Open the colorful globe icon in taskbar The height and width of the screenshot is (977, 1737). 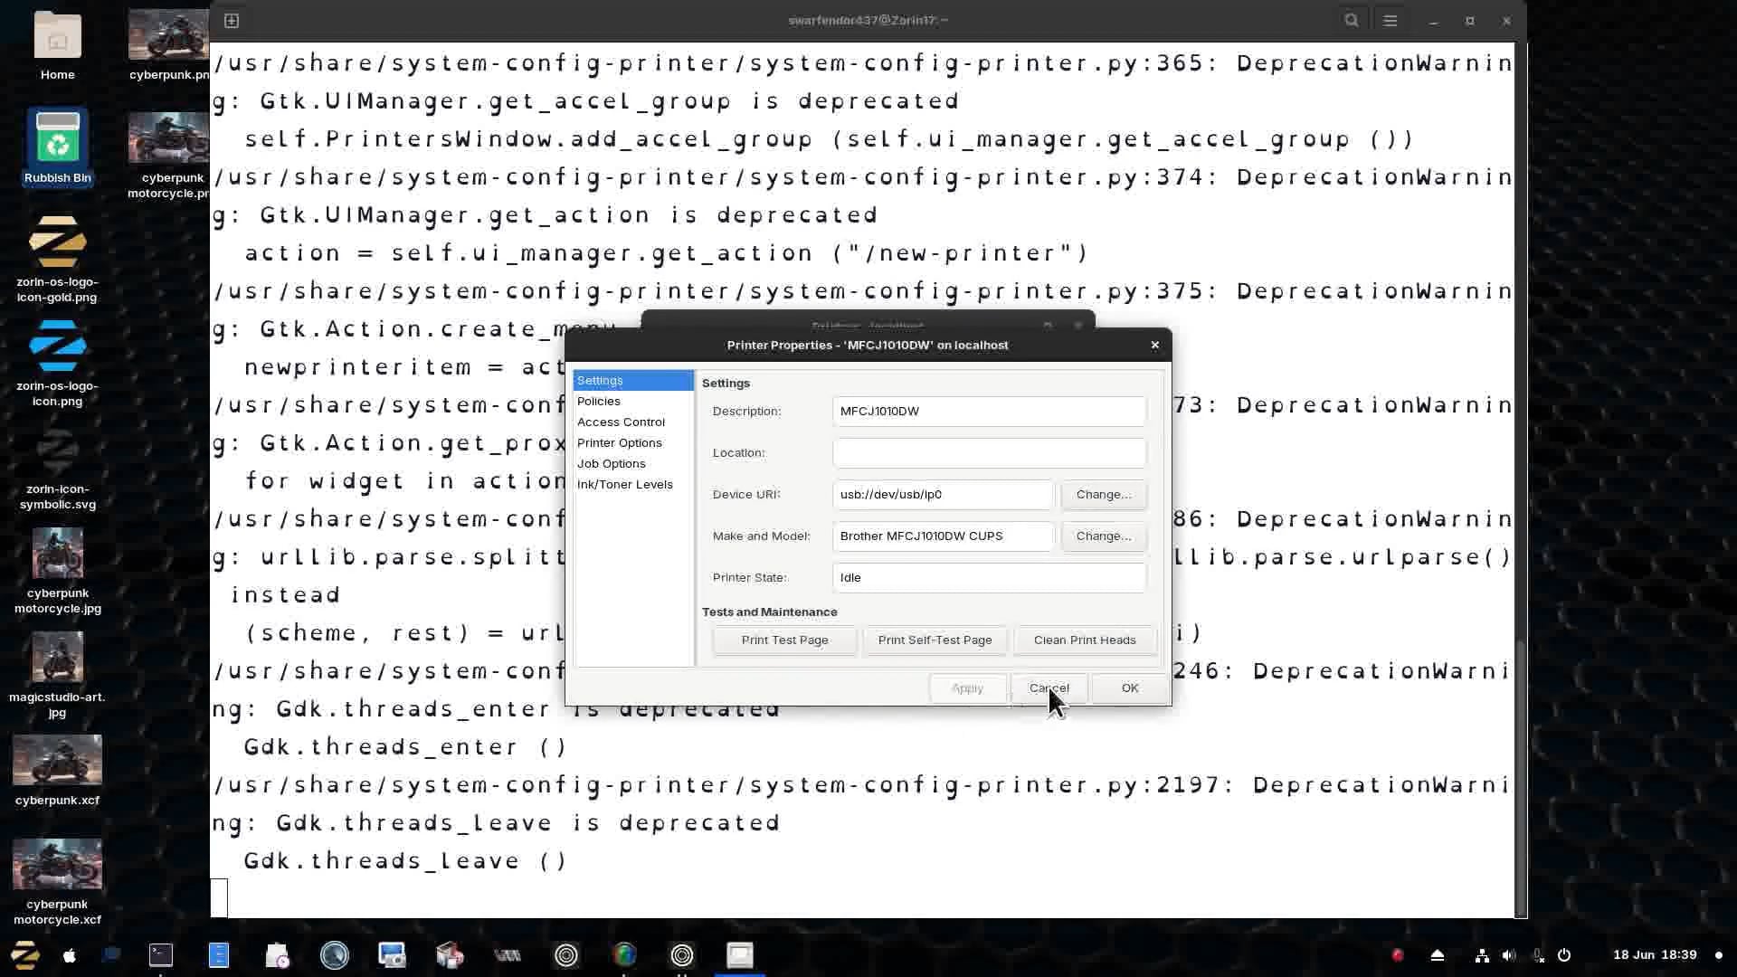pyautogui.click(x=624, y=954)
